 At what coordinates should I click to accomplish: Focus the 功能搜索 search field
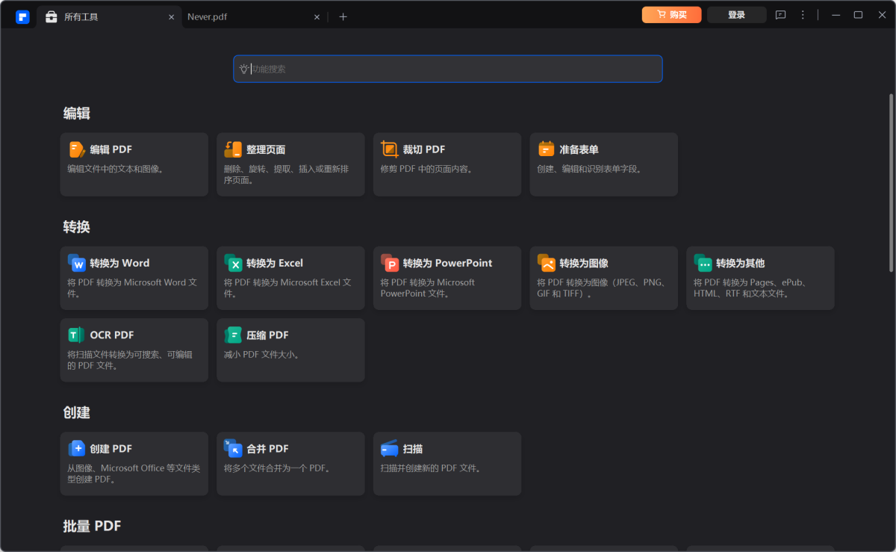448,69
